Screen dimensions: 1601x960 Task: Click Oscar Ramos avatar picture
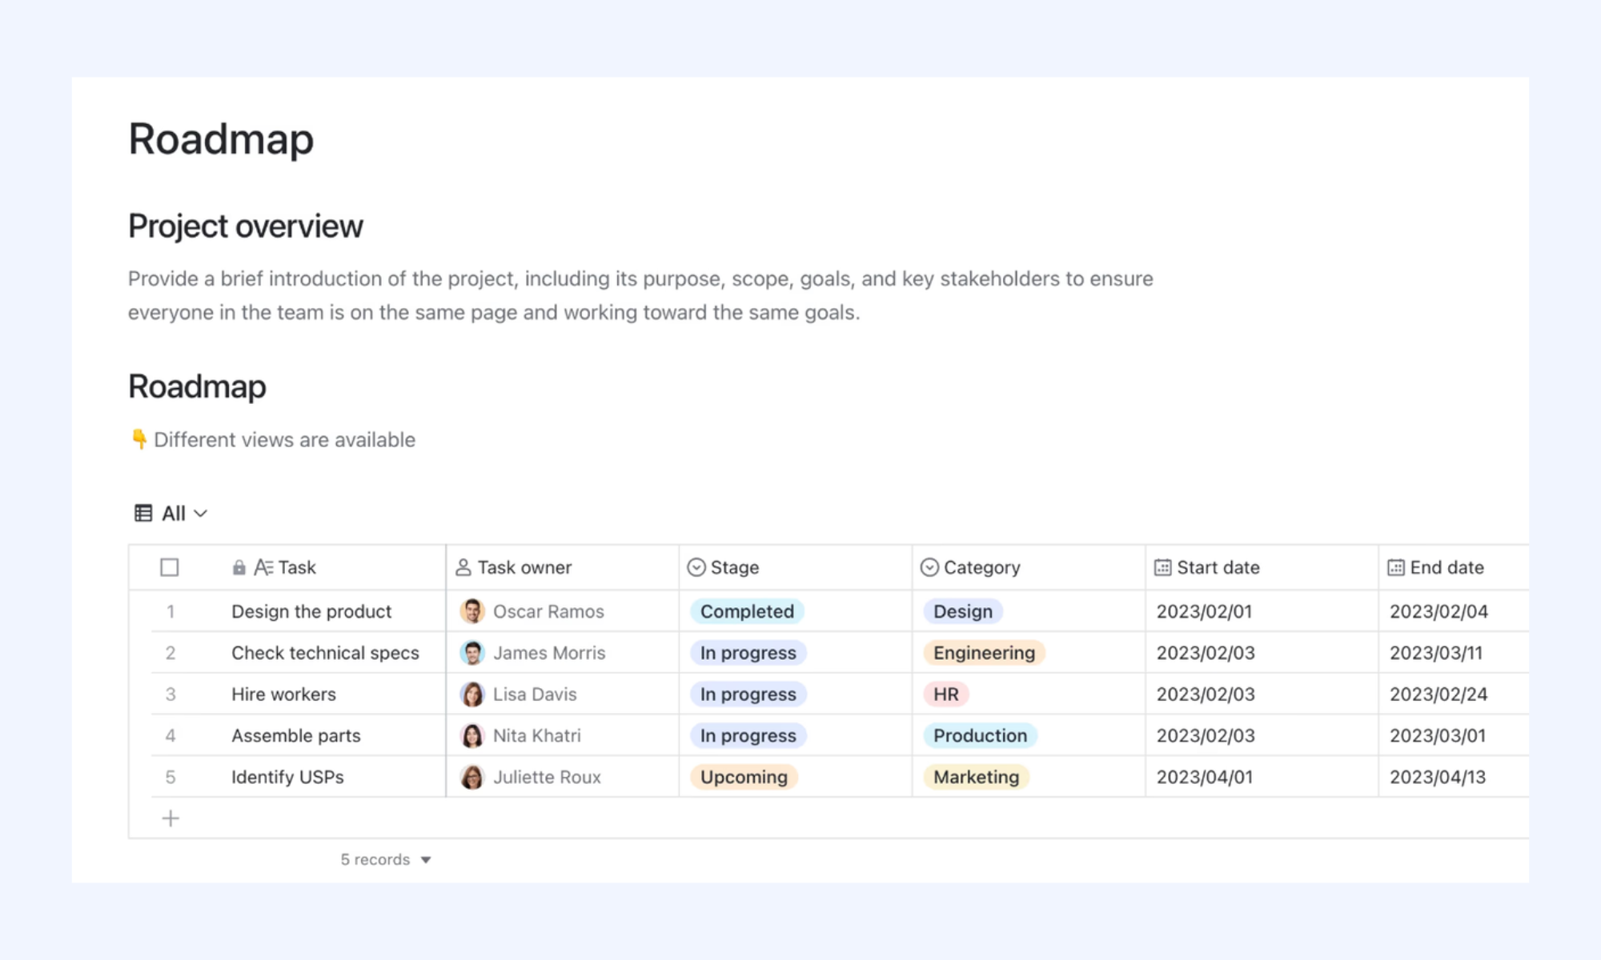[x=472, y=611]
